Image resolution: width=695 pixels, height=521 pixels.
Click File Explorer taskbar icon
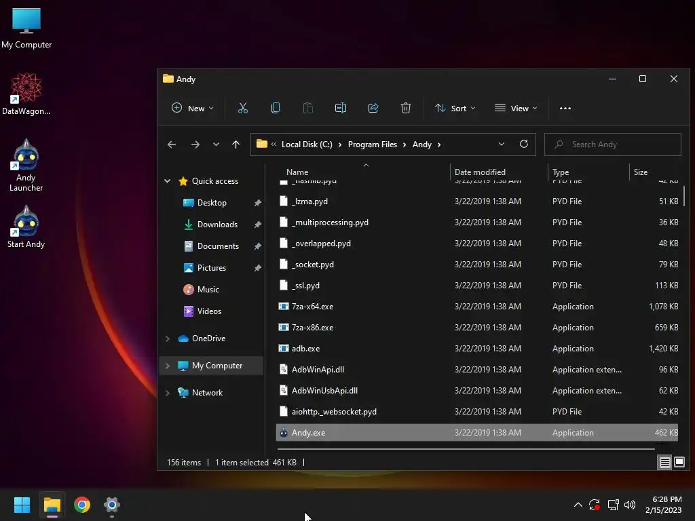52,505
